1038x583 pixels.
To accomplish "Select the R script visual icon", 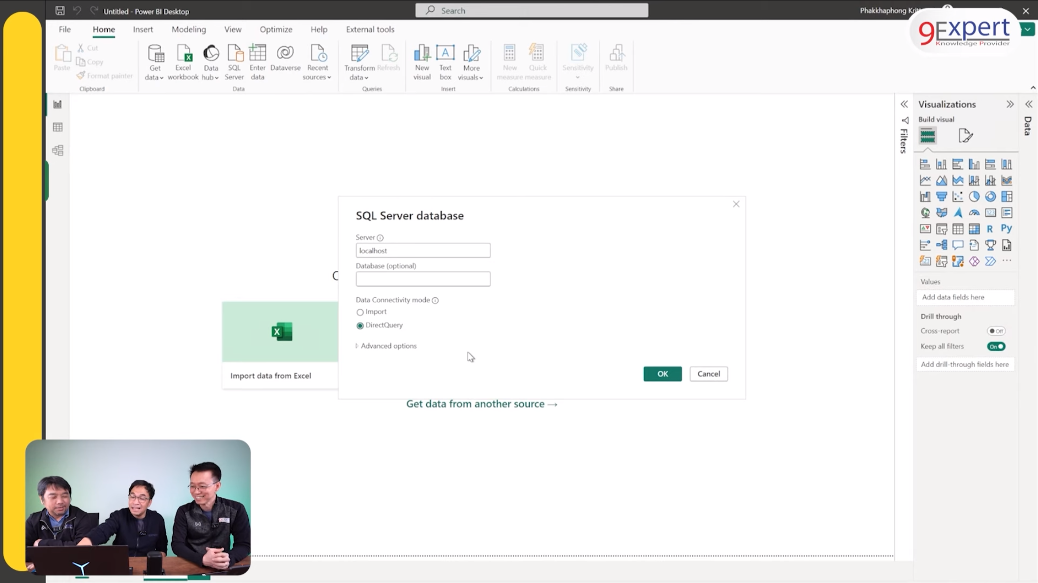I will (990, 229).
